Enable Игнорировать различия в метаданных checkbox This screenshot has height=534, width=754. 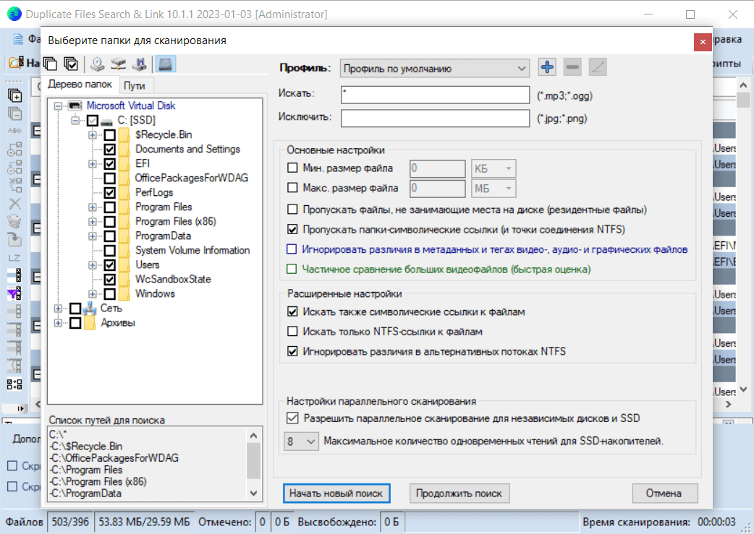[x=292, y=249]
